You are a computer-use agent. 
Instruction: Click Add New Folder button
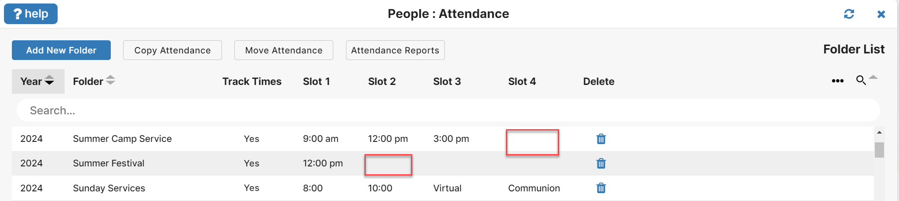(x=61, y=50)
